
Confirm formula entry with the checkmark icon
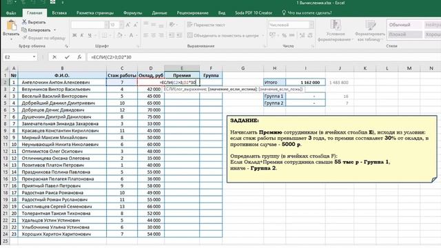click(x=67, y=57)
